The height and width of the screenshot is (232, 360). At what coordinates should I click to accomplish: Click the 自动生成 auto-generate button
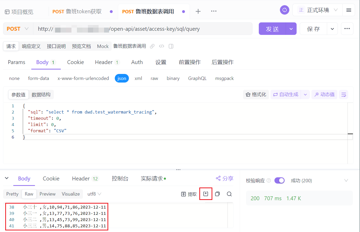[x=286, y=95]
